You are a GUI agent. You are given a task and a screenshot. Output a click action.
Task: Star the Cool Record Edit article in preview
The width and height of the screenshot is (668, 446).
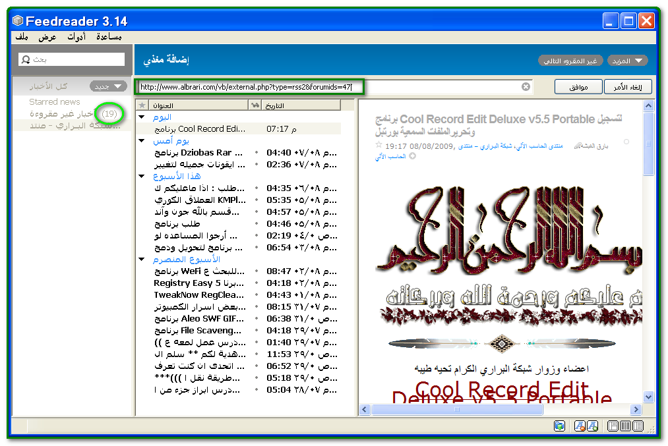pos(379,145)
